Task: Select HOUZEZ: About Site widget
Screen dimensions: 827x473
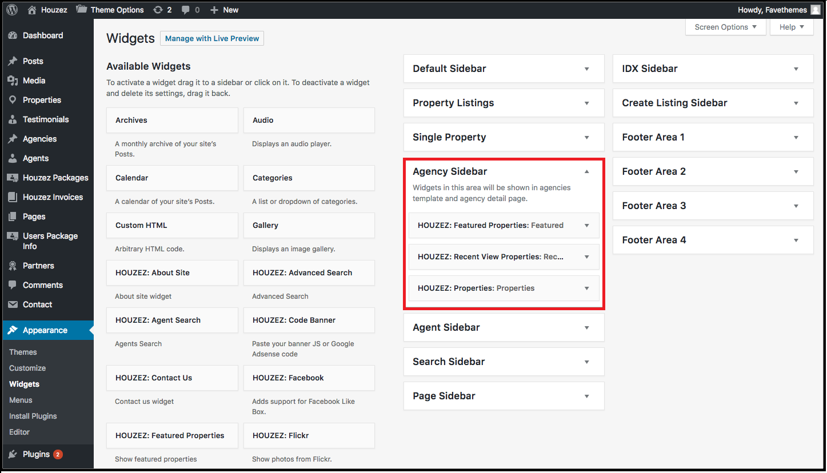Action: pyautogui.click(x=172, y=272)
